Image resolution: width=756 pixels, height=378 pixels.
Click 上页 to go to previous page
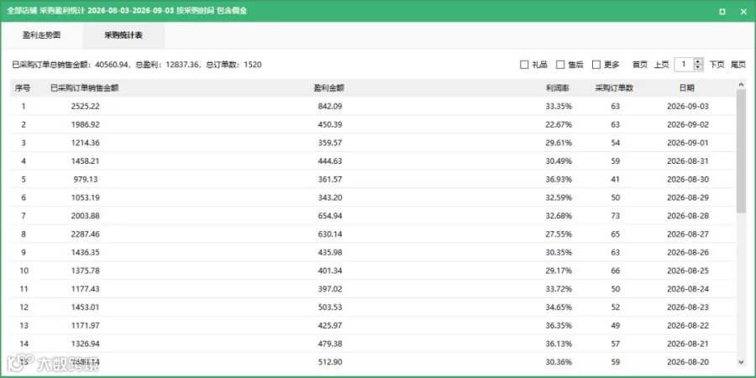pos(662,65)
